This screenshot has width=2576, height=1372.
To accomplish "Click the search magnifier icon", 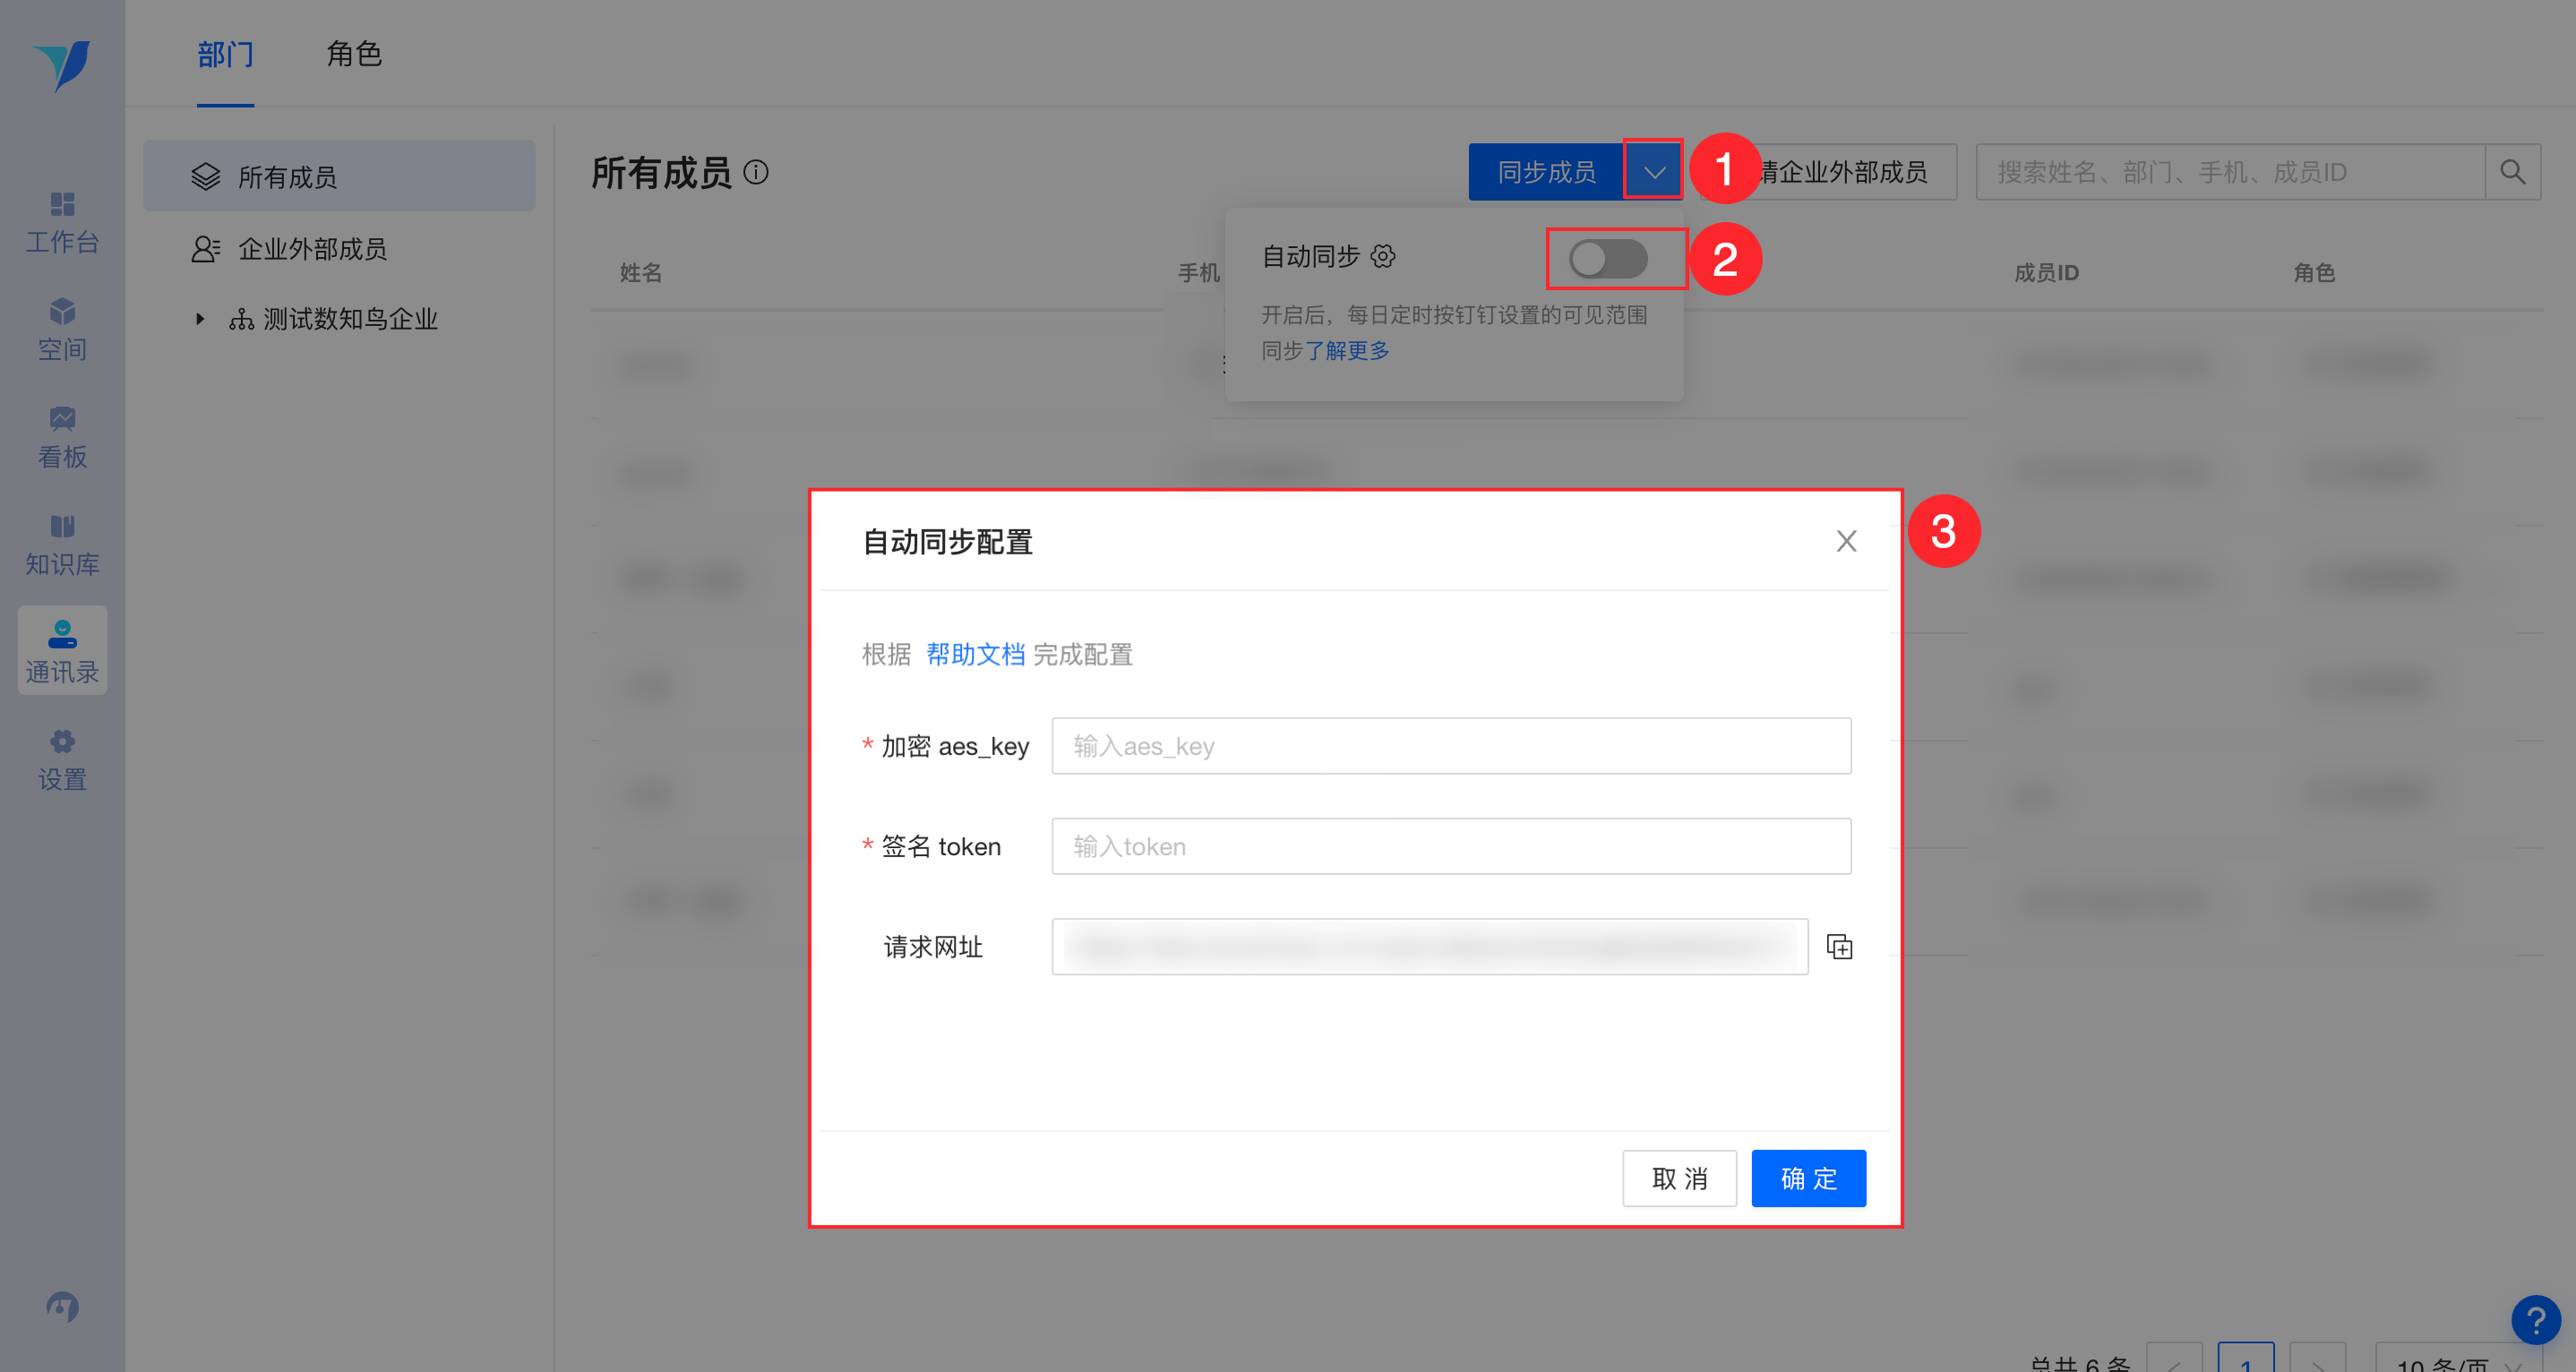I will 2512,172.
